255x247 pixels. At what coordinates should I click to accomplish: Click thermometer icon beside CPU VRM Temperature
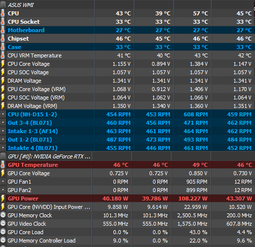pos(2,55)
